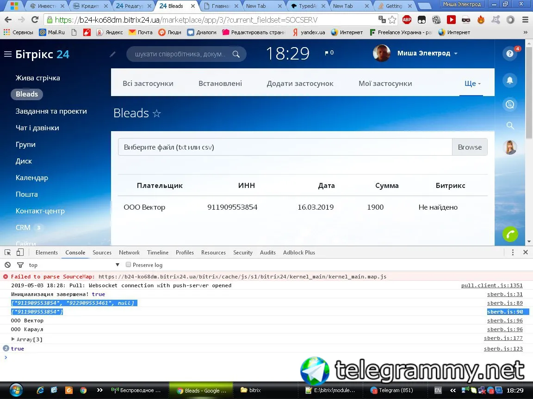Show hidden system tray icons

[453, 391]
